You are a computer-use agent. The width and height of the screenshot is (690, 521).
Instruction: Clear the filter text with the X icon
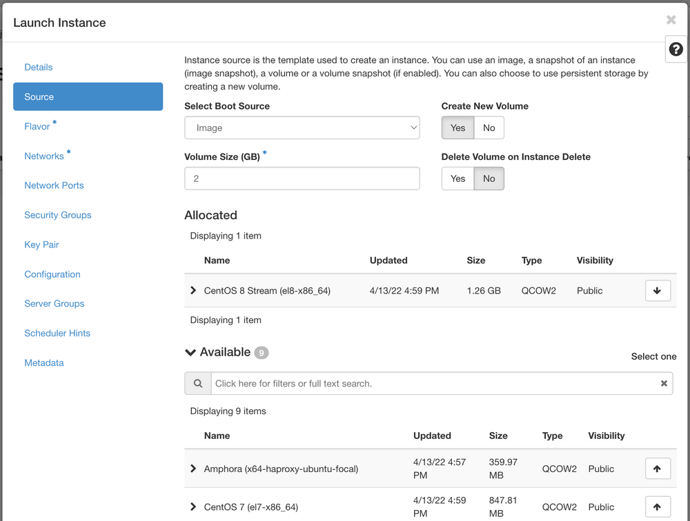[664, 383]
